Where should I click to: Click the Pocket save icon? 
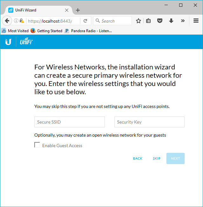160,21
